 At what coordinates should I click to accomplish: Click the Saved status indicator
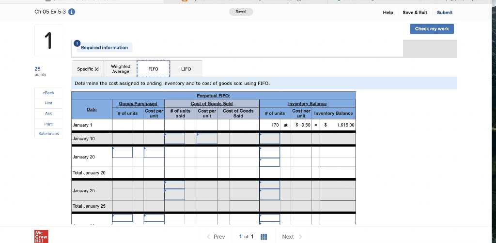point(241,12)
